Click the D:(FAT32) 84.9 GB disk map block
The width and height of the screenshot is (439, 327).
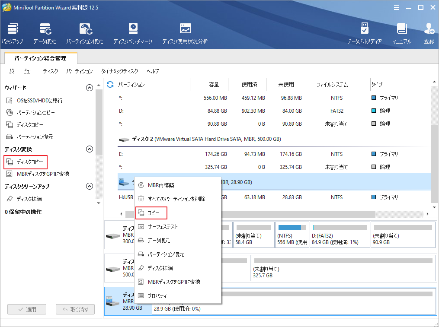(x=340, y=235)
